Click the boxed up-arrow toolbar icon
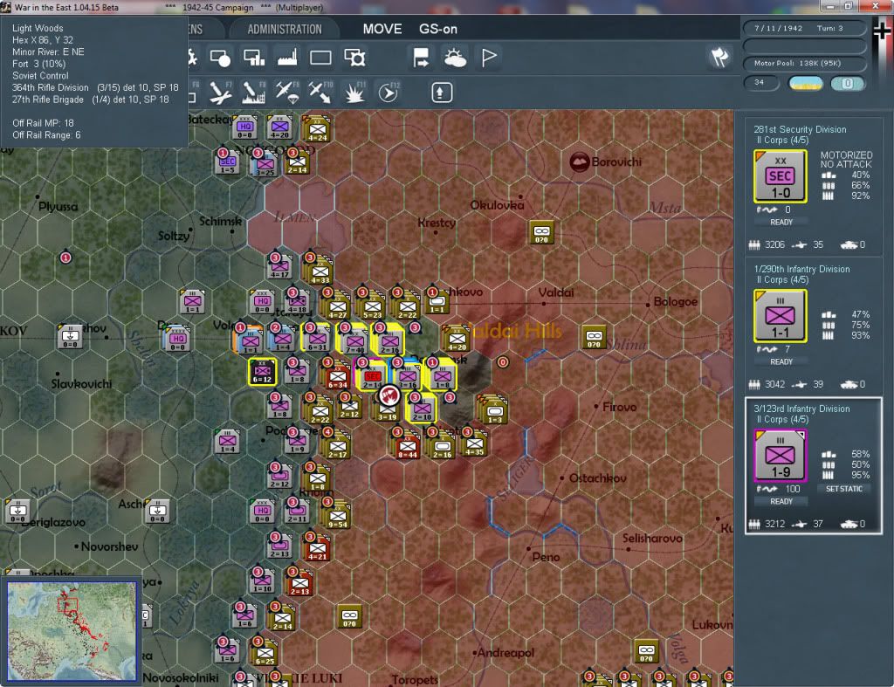The height and width of the screenshot is (687, 894). pos(441,93)
